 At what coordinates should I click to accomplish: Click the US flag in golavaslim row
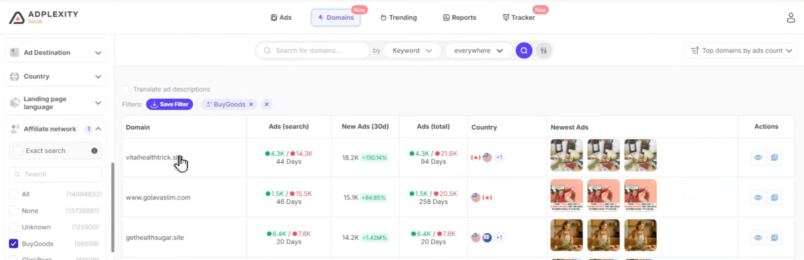pos(476,198)
